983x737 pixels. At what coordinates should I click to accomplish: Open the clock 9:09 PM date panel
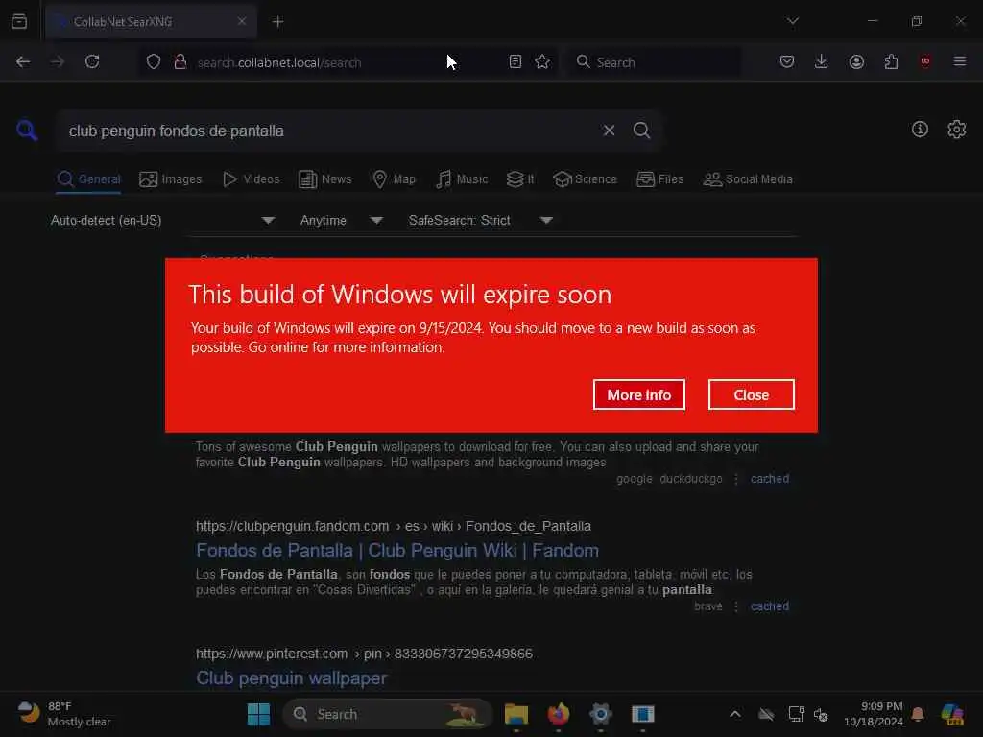pyautogui.click(x=874, y=714)
